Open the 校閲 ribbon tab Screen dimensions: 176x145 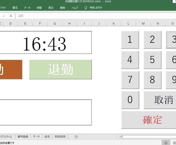tap(39, 8)
